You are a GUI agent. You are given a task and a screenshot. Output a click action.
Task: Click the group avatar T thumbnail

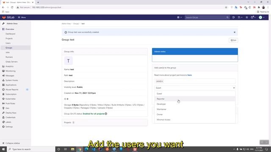69,61
